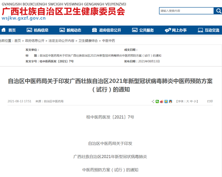Click the home icon in navigation bar
The image size is (222, 177).
3,30
